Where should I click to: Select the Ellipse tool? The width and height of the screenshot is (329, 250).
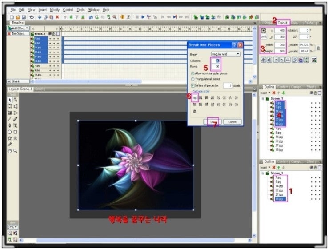click(10, 132)
